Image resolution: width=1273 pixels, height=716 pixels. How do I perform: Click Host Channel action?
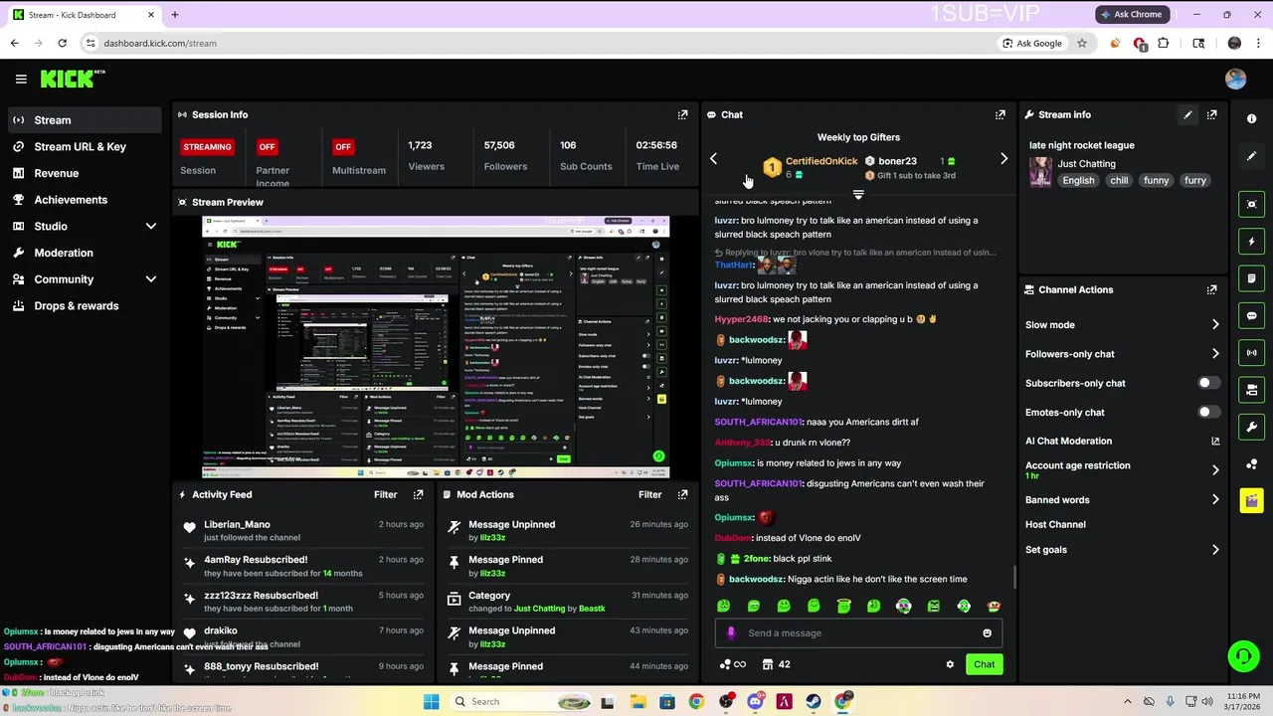(x=1055, y=525)
